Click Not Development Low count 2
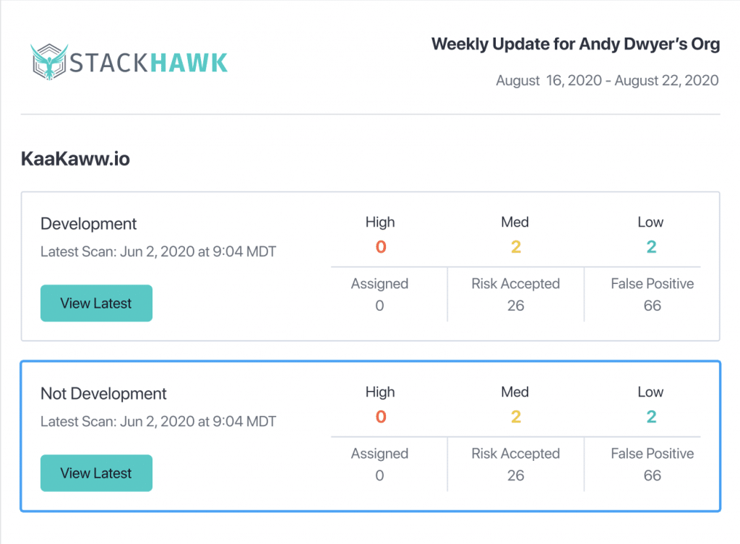Image resolution: width=740 pixels, height=544 pixels. 651,417
